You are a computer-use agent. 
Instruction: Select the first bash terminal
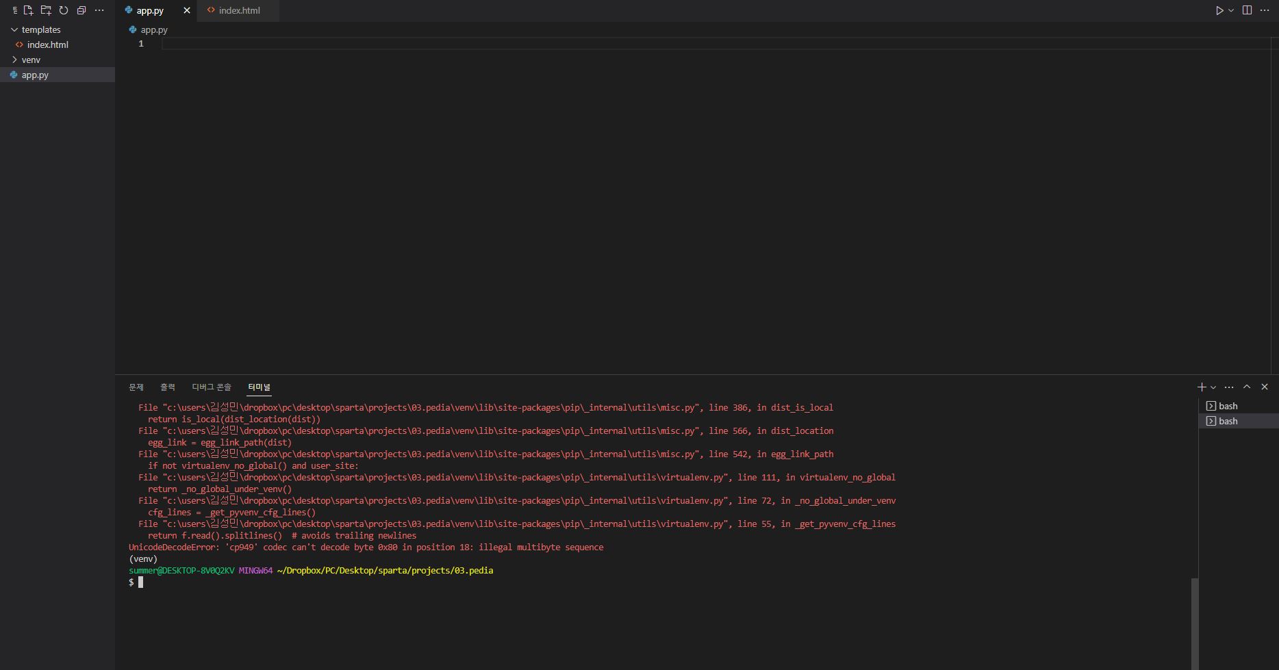(x=1239, y=406)
